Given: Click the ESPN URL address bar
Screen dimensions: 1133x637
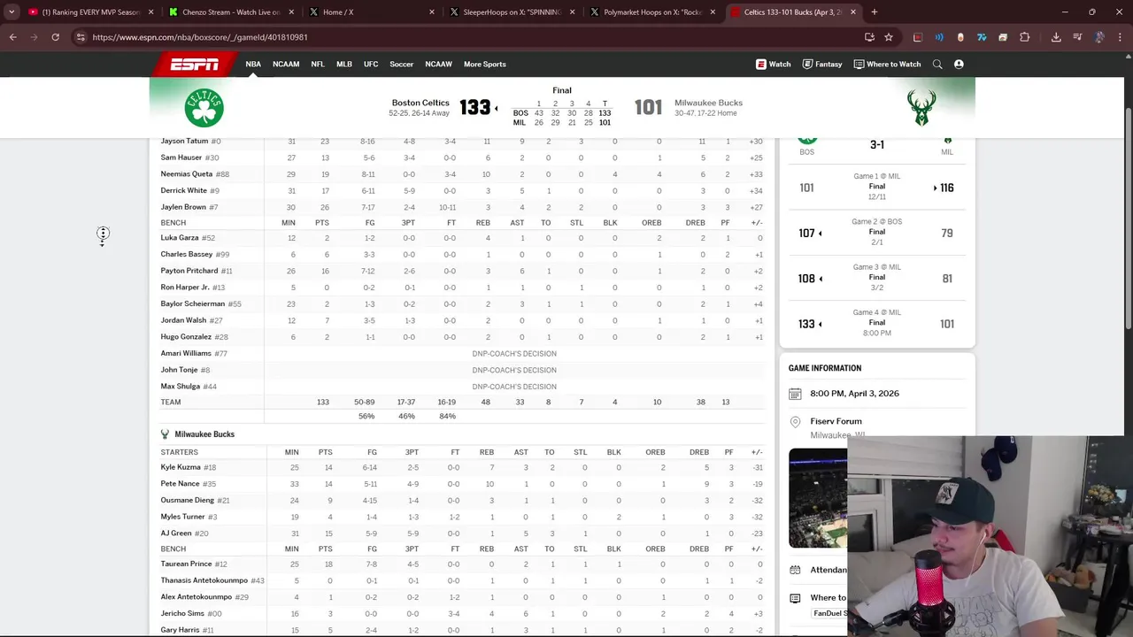Looking at the screenshot, I should coord(469,37).
